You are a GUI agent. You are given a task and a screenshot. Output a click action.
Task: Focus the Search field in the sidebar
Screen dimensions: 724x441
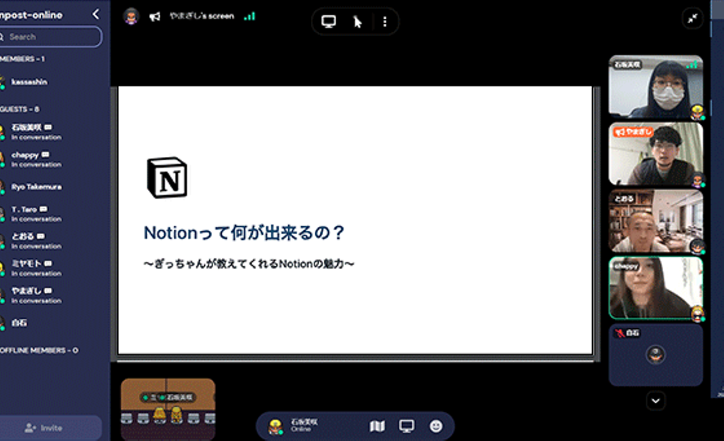click(50, 37)
